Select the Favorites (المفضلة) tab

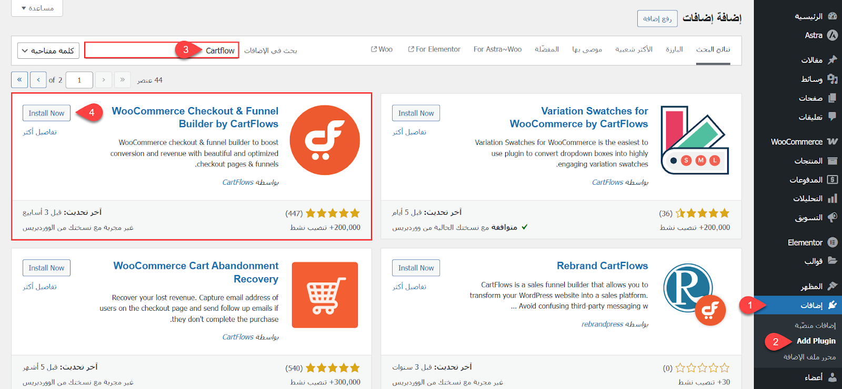tap(547, 49)
